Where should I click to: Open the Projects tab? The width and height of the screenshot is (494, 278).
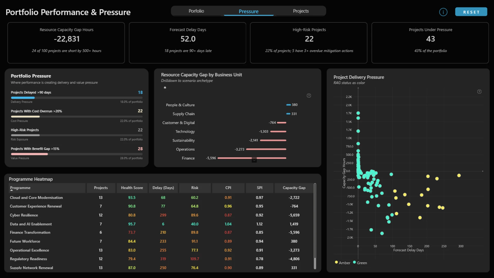coord(301,11)
